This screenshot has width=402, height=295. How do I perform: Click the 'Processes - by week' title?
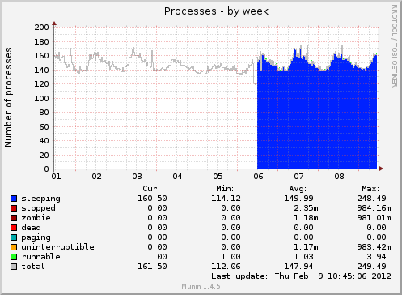pos(216,11)
